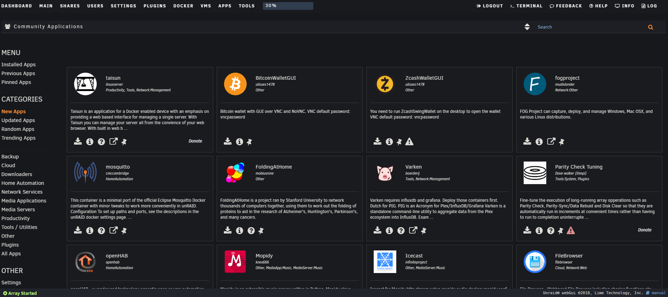
Task: Select the Updated Apps category
Action: 18,120
